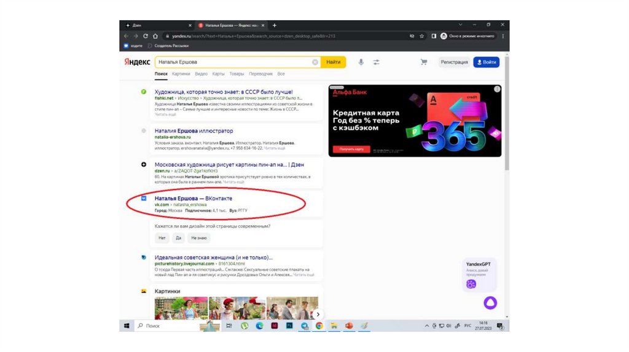The width and height of the screenshot is (629, 352).
Task: Show next images with carousel arrow
Action: click(x=318, y=314)
